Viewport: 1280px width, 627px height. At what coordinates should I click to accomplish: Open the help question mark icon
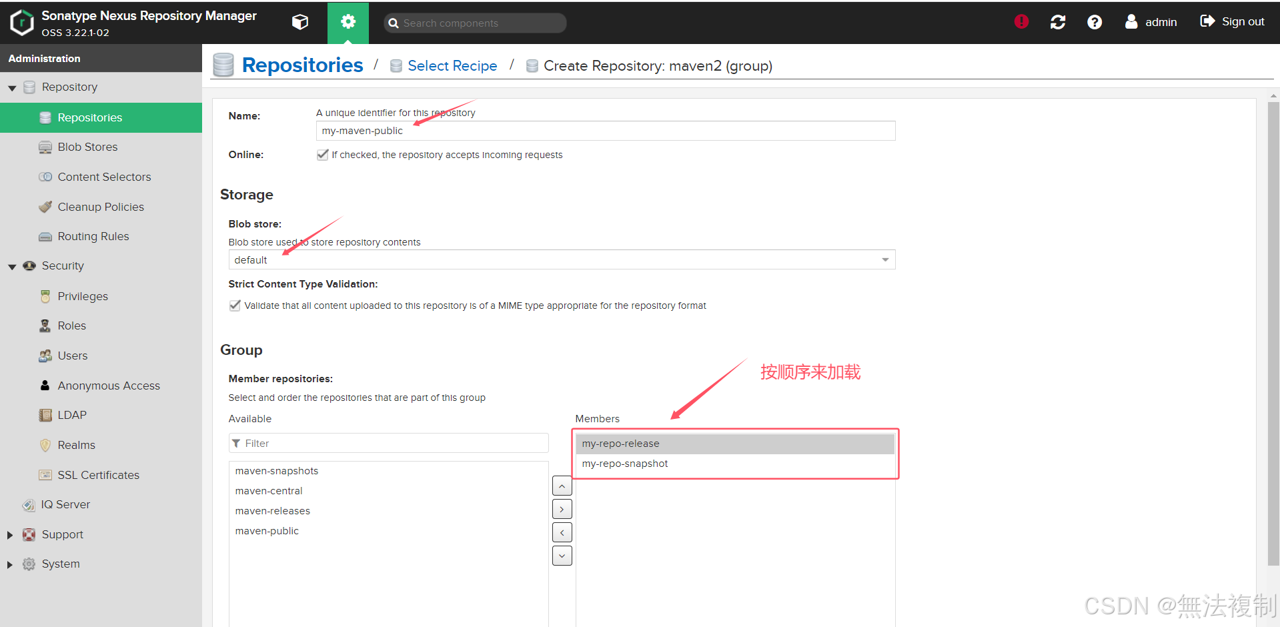coord(1095,22)
